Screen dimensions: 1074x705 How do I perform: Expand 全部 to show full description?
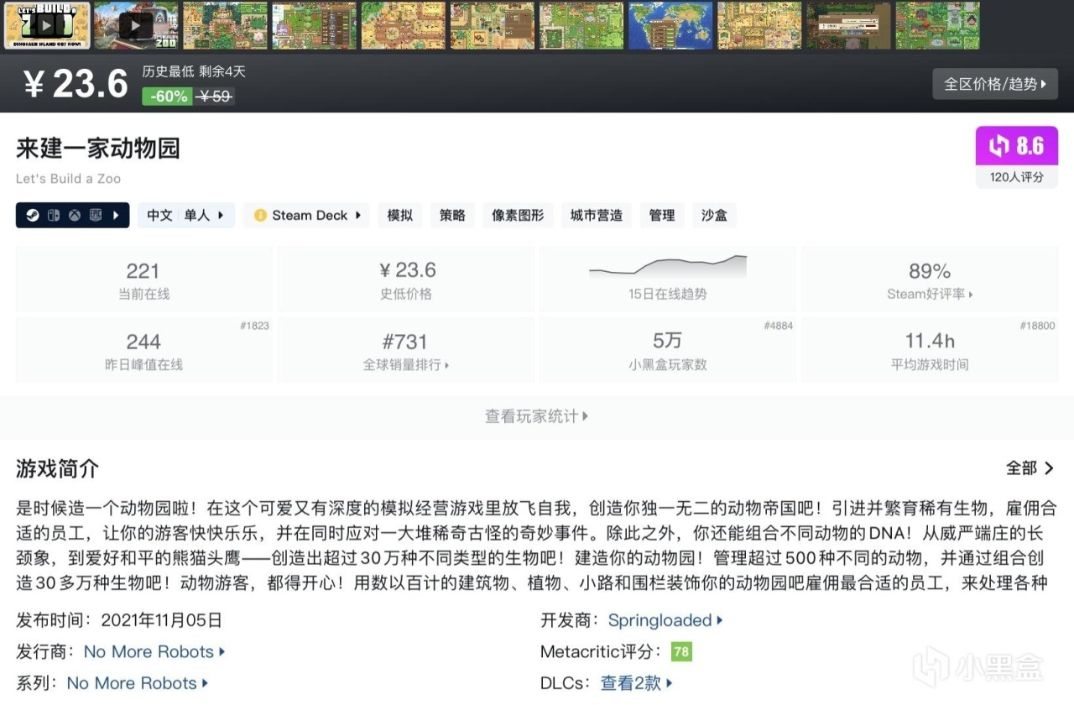coord(1030,468)
